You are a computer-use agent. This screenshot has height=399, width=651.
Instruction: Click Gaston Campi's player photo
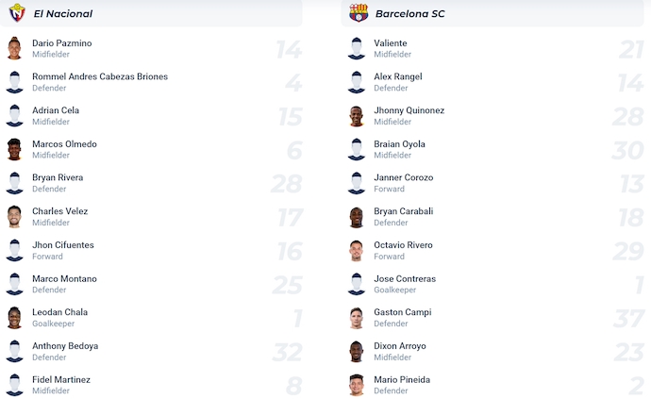pyautogui.click(x=356, y=318)
